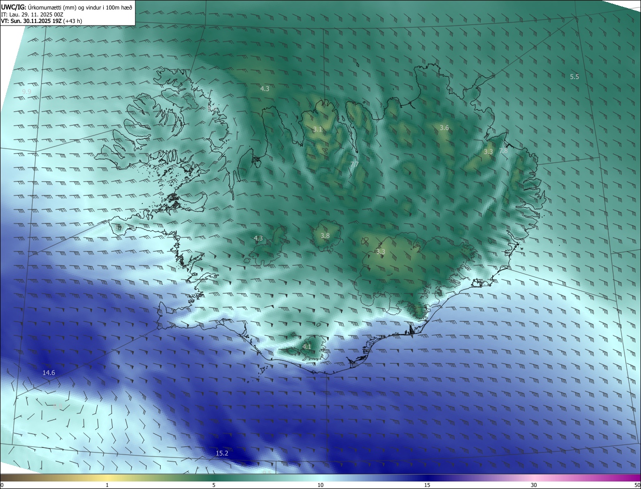The width and height of the screenshot is (641, 489).
Task: Click the 4.3 value off the north coast
Action: click(x=265, y=89)
